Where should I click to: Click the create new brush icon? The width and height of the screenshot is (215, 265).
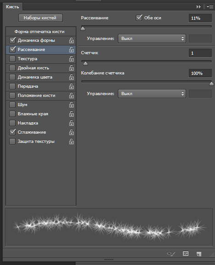pyautogui.click(x=199, y=254)
